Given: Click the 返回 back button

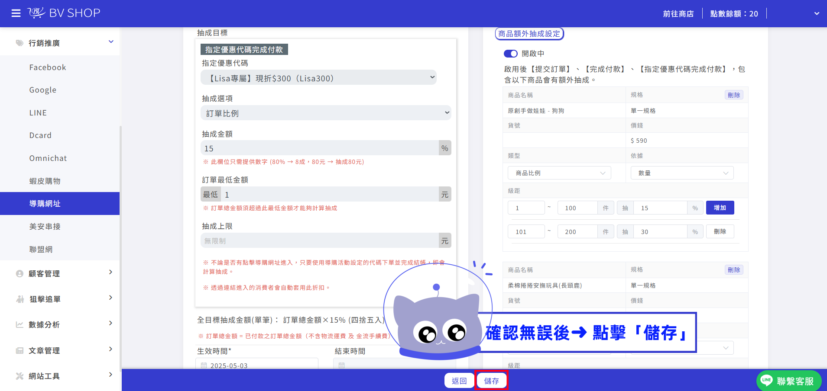Looking at the screenshot, I should tap(459, 381).
